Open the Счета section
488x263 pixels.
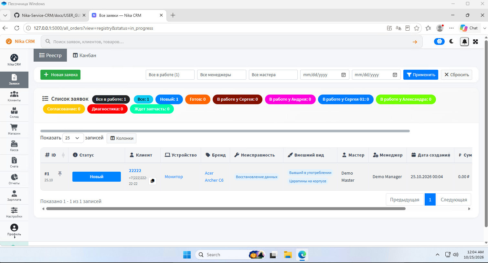click(14, 163)
